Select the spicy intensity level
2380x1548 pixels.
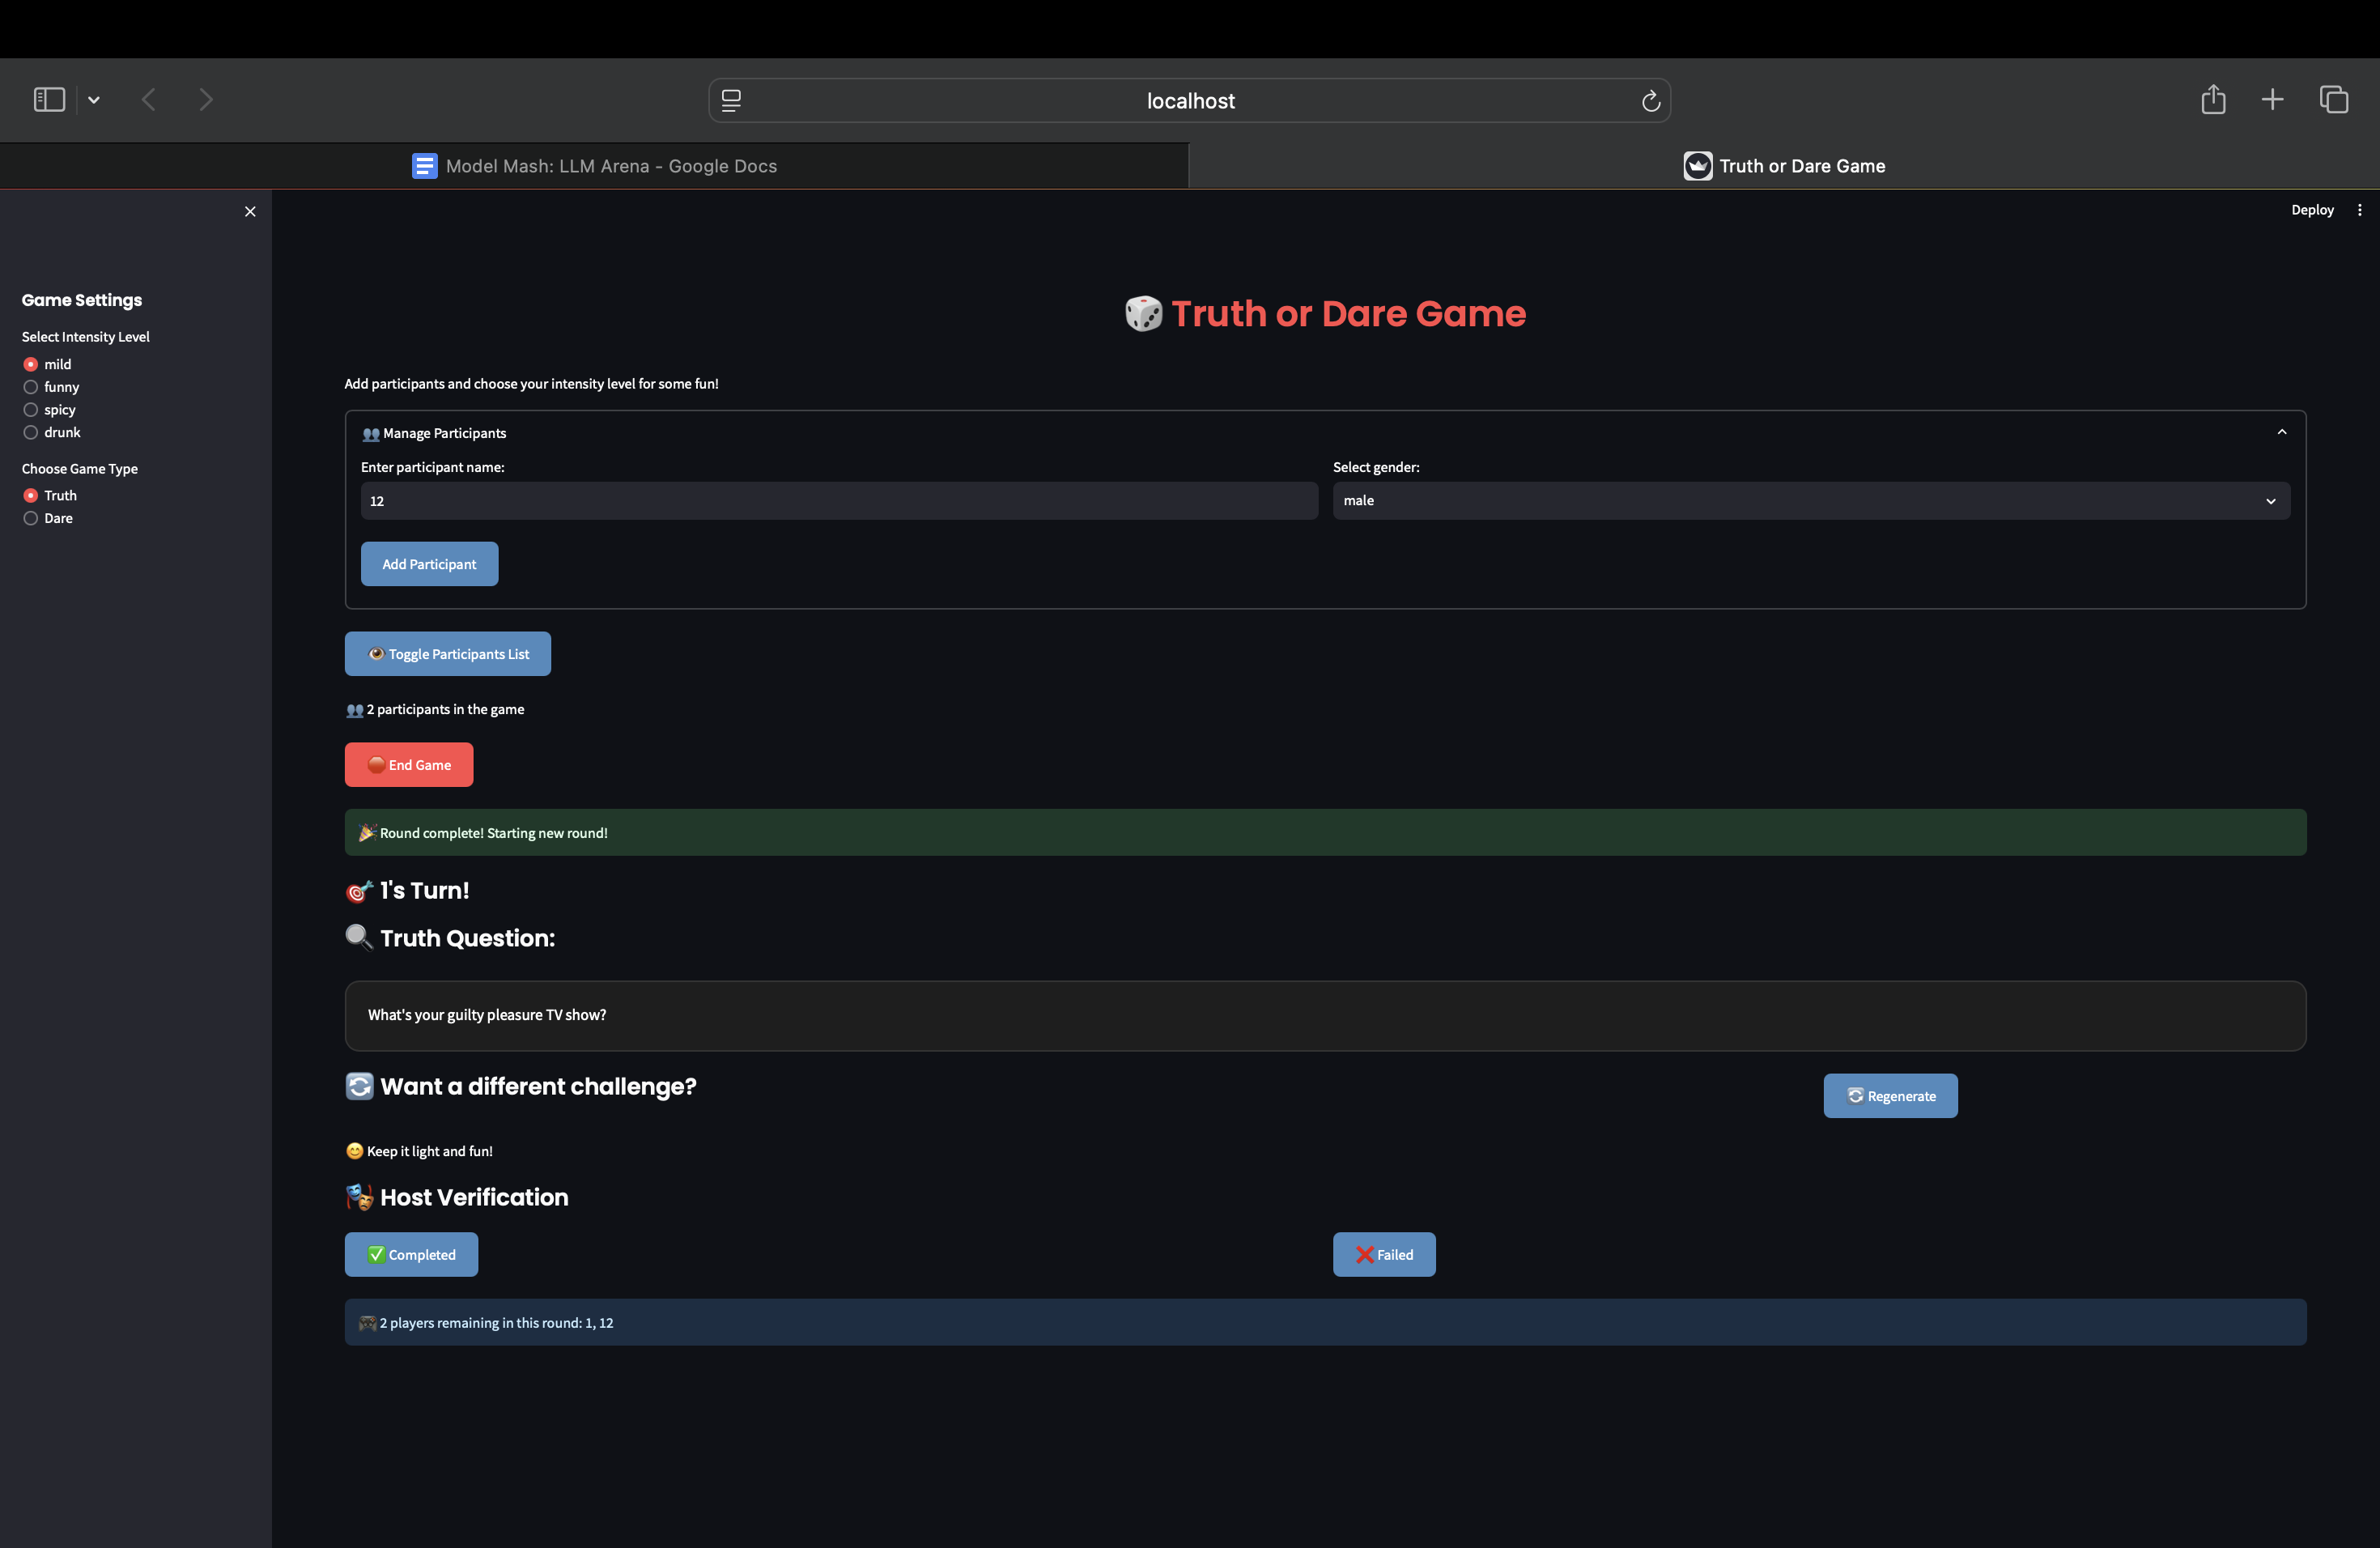pos(30,409)
